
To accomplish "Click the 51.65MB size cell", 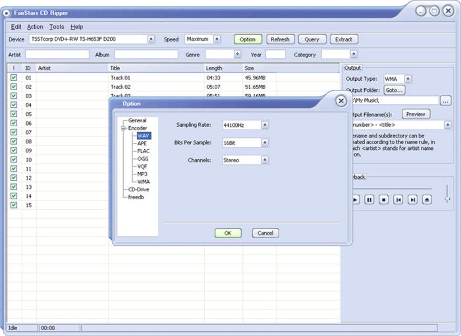I will click(x=259, y=87).
